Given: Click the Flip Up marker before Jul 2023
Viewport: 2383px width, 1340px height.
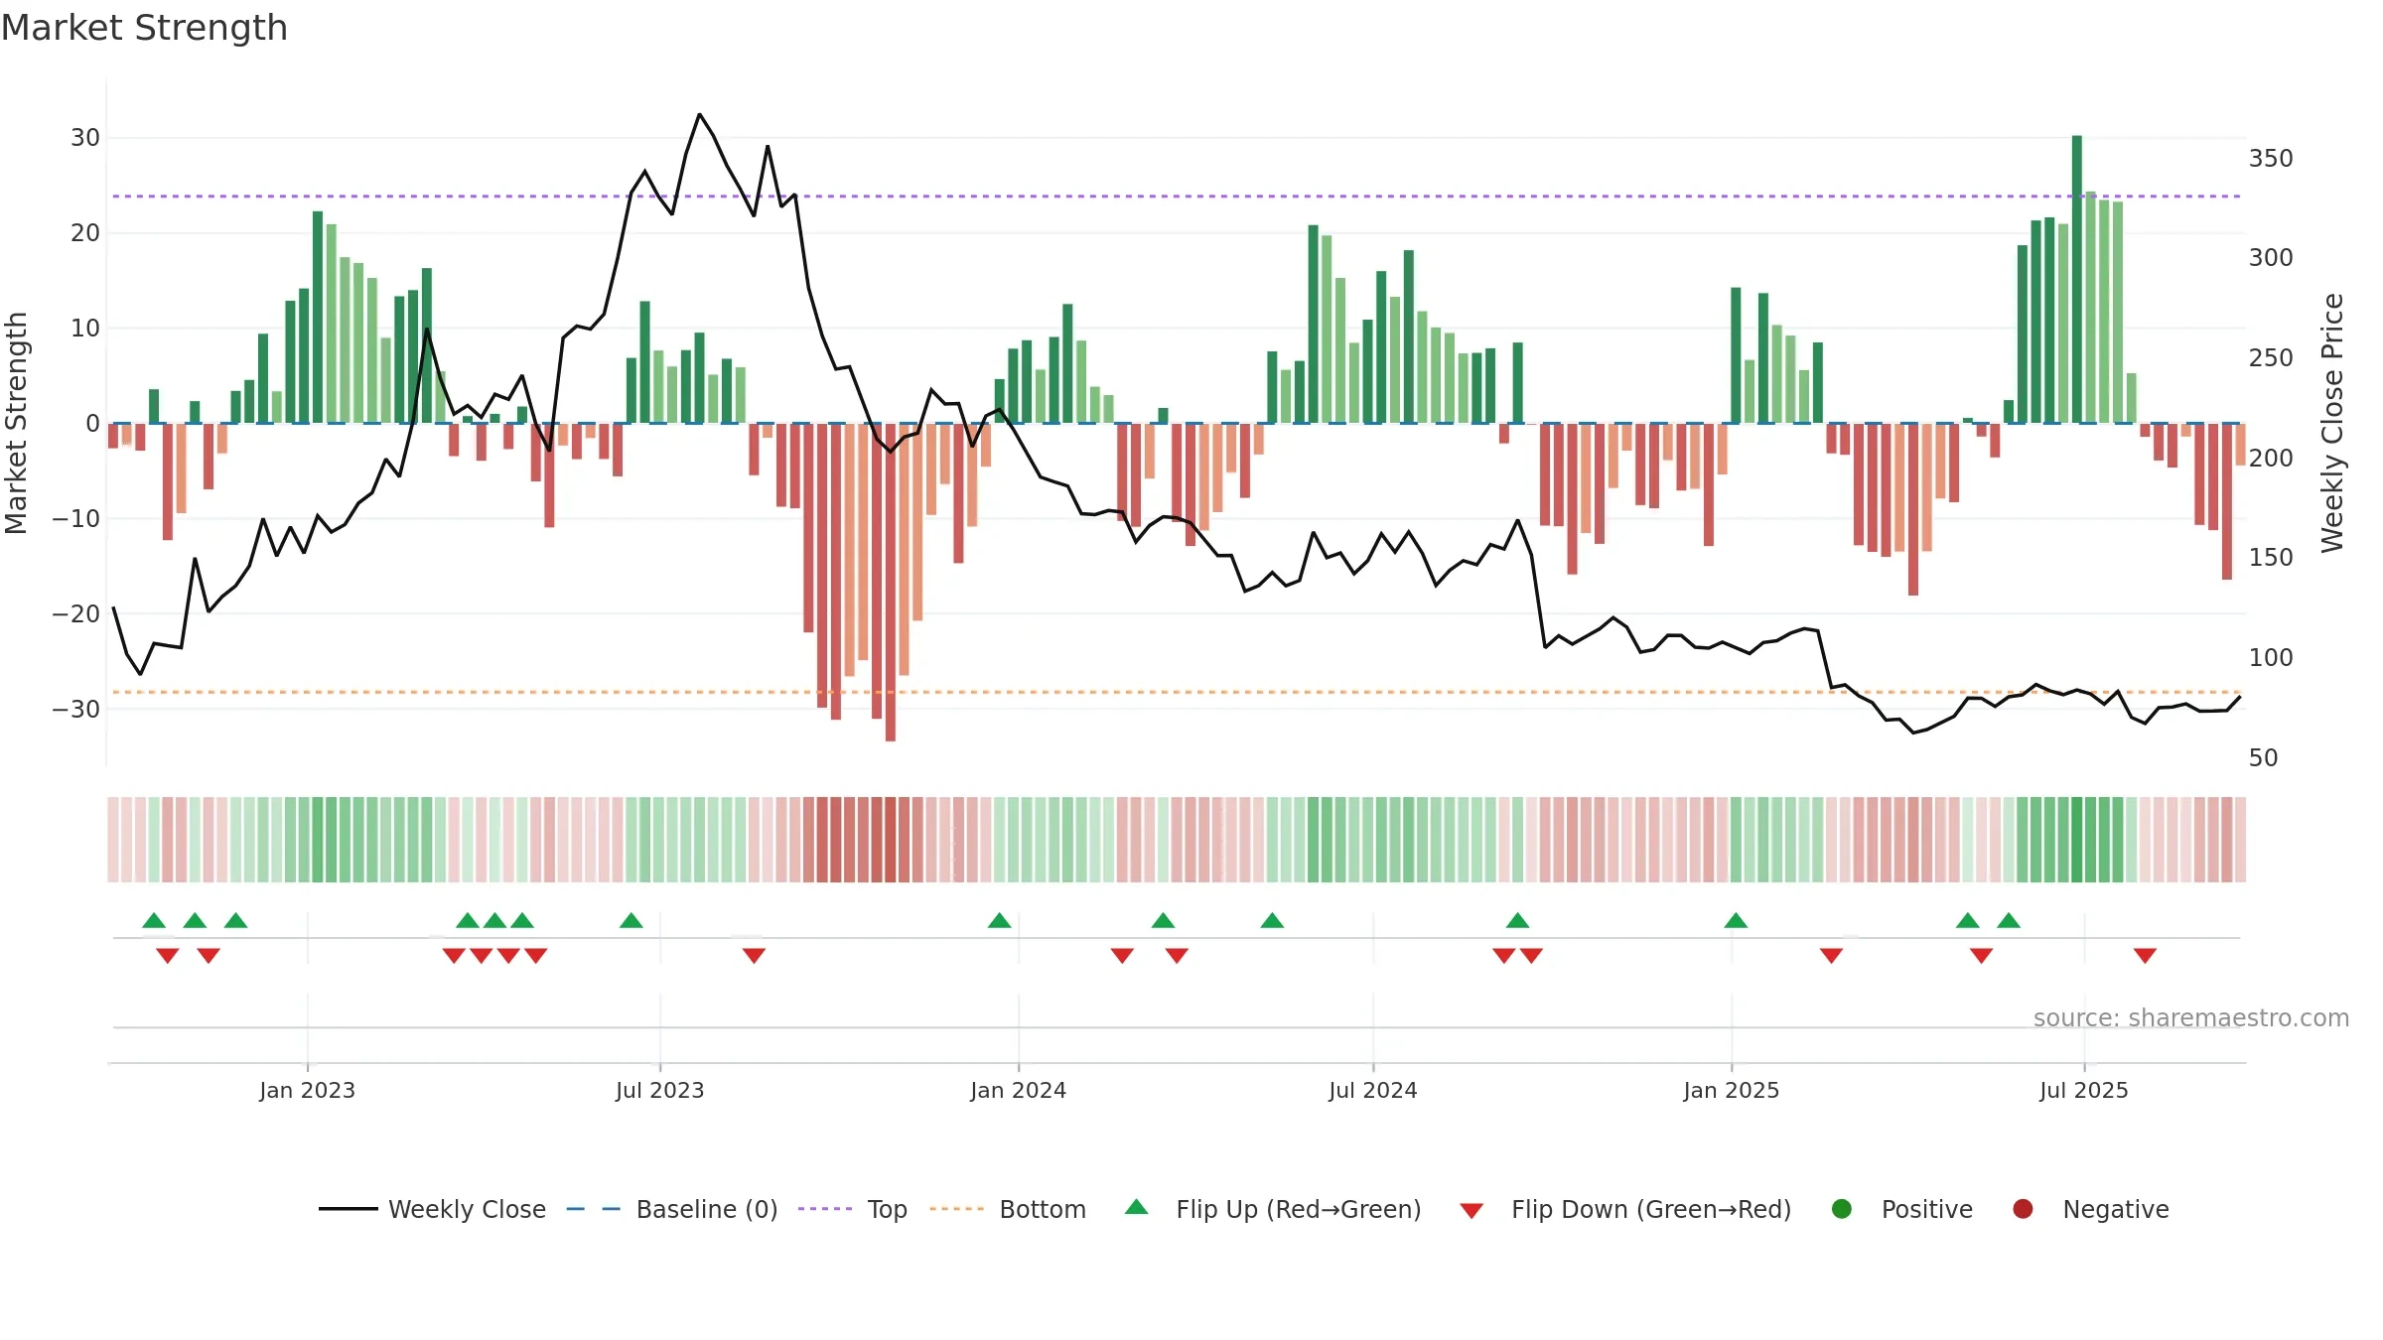Looking at the screenshot, I should coord(631,920).
